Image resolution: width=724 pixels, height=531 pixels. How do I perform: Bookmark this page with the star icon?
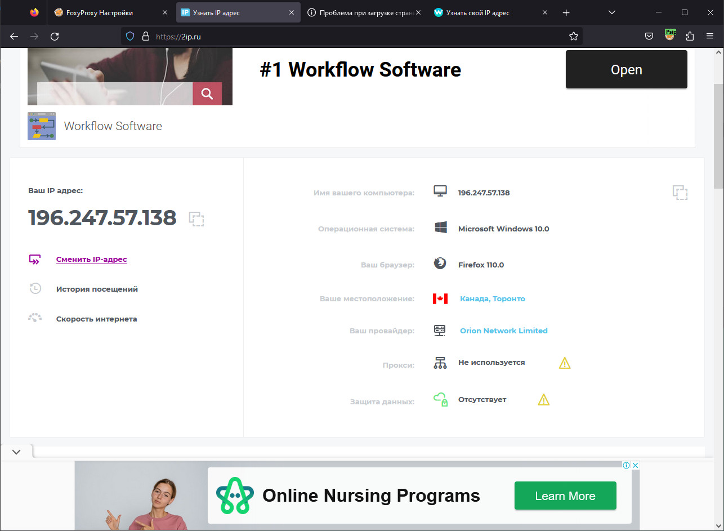574,36
